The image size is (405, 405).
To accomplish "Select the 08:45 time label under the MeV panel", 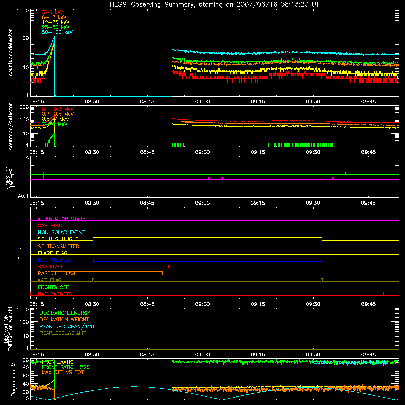I will pos(147,152).
